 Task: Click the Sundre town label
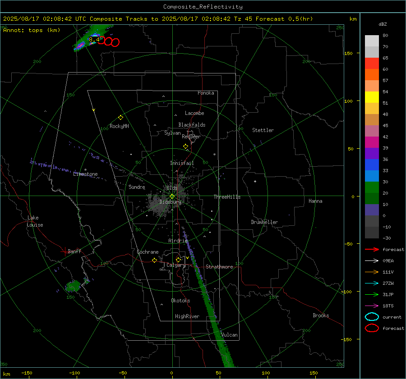(137, 187)
